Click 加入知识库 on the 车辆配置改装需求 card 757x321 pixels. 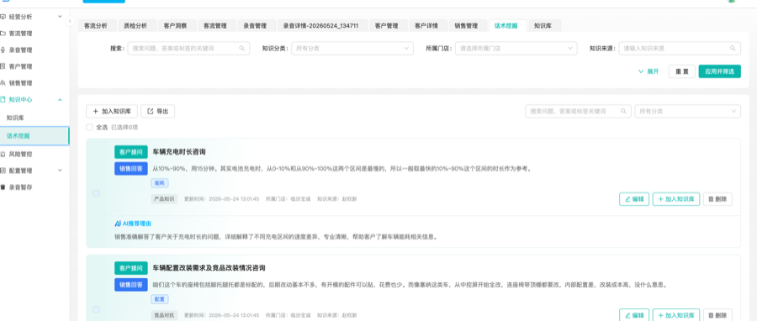(x=676, y=315)
